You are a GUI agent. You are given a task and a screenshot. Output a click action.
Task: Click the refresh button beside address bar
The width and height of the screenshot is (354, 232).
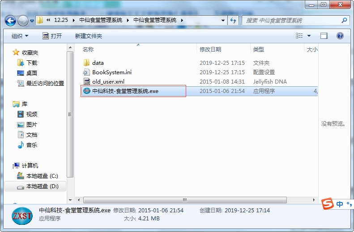tap(233, 20)
